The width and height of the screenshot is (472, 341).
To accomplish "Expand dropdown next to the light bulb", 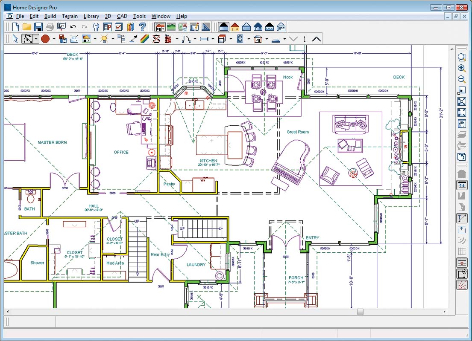I will pyautogui.click(x=113, y=39).
